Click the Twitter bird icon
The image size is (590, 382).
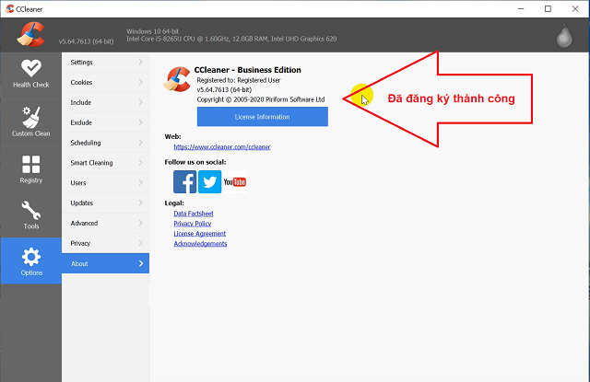tap(209, 182)
